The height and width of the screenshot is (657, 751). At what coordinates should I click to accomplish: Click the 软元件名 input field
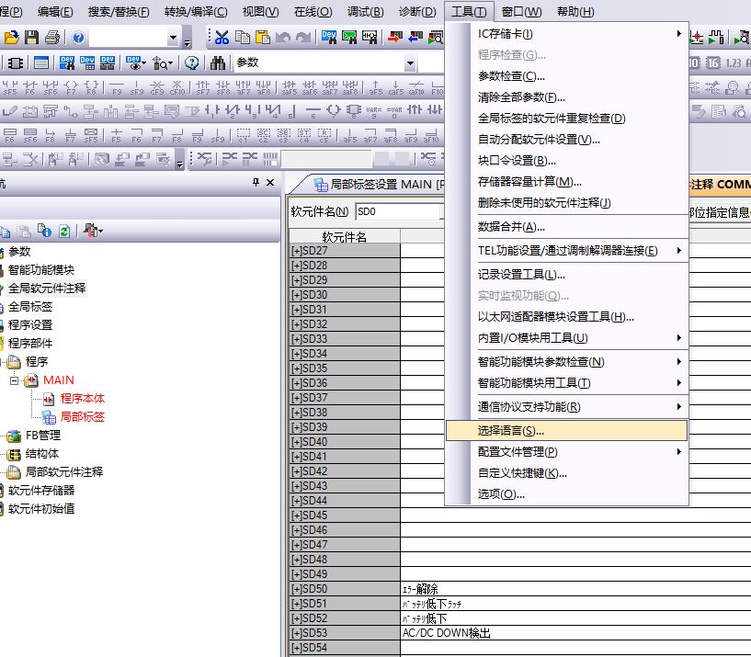click(x=395, y=211)
